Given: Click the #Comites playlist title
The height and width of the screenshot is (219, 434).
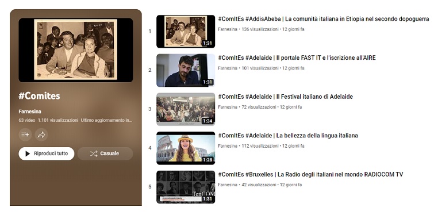Looking at the screenshot, I should pos(39,96).
